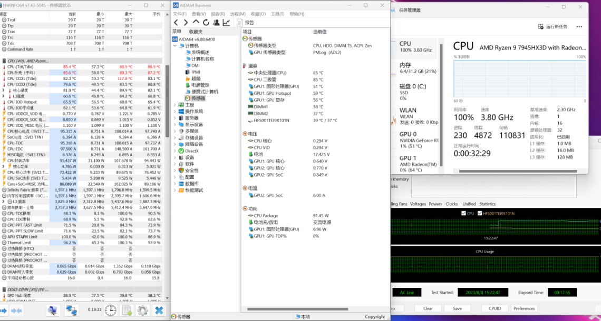Click HWiNFO sensor list vertical scrollbar
The width and height of the screenshot is (601, 321).
coord(167,102)
